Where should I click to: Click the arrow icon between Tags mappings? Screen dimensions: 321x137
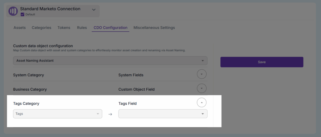[110, 114]
